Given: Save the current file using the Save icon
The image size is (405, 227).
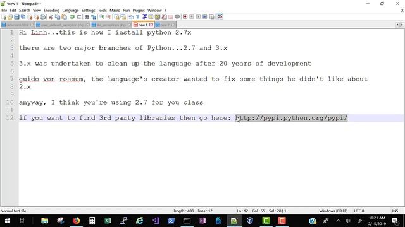Looking at the screenshot, I should coord(16,17).
